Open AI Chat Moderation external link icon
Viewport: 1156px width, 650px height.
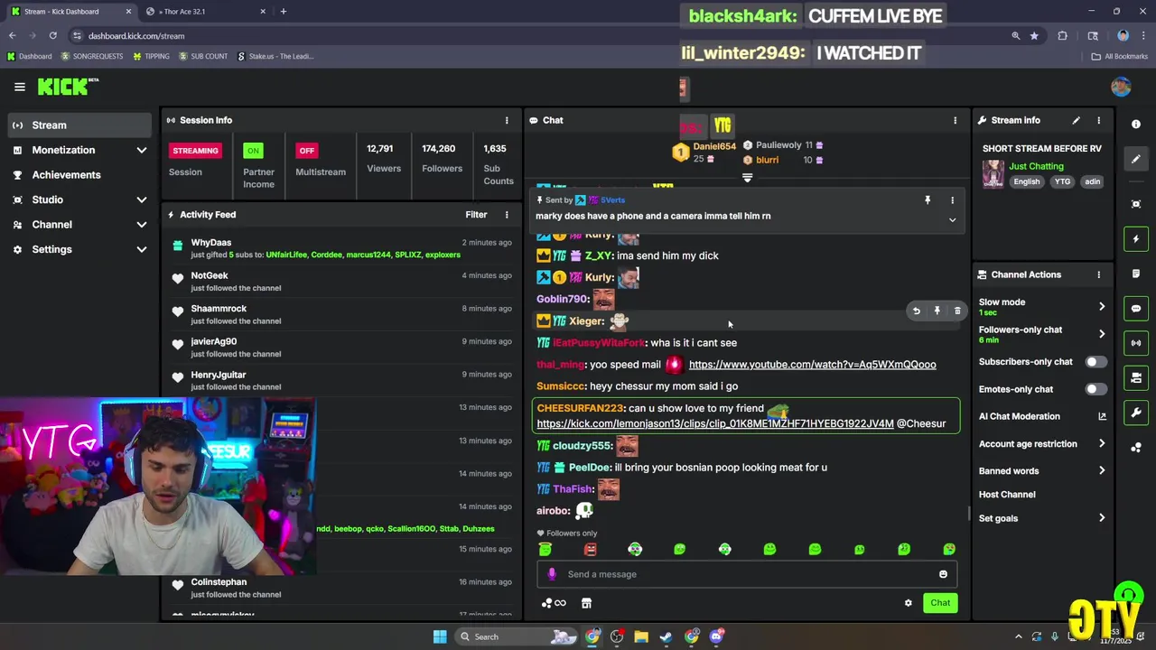pos(1102,416)
